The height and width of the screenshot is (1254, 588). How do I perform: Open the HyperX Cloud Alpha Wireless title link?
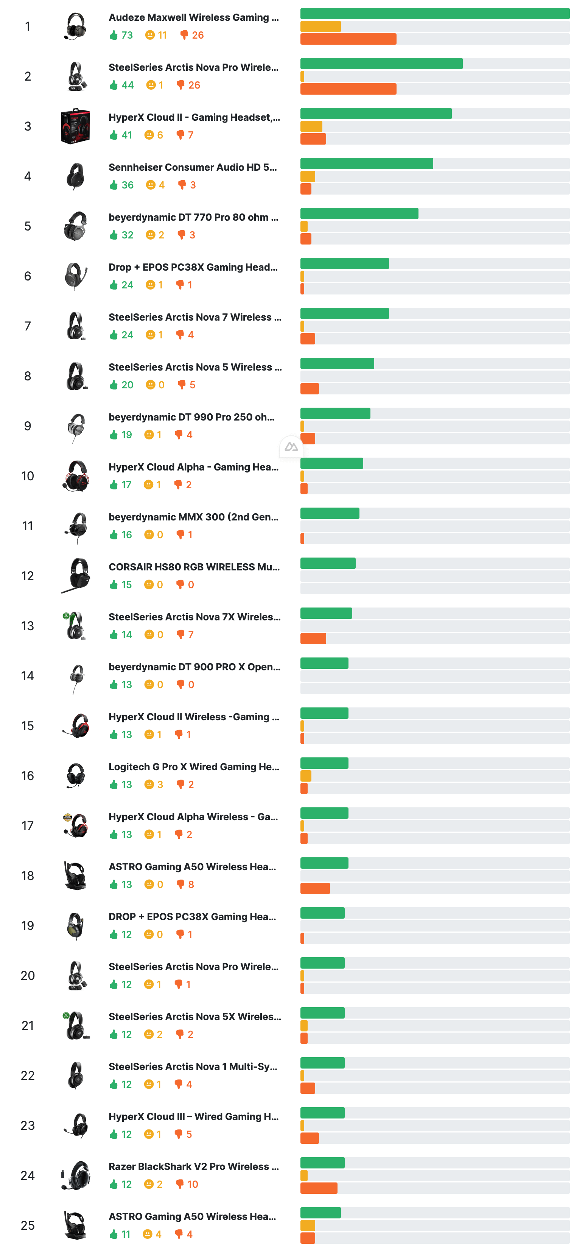pos(193,817)
